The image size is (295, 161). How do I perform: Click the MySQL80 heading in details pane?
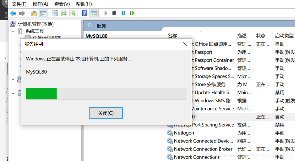[96, 36]
